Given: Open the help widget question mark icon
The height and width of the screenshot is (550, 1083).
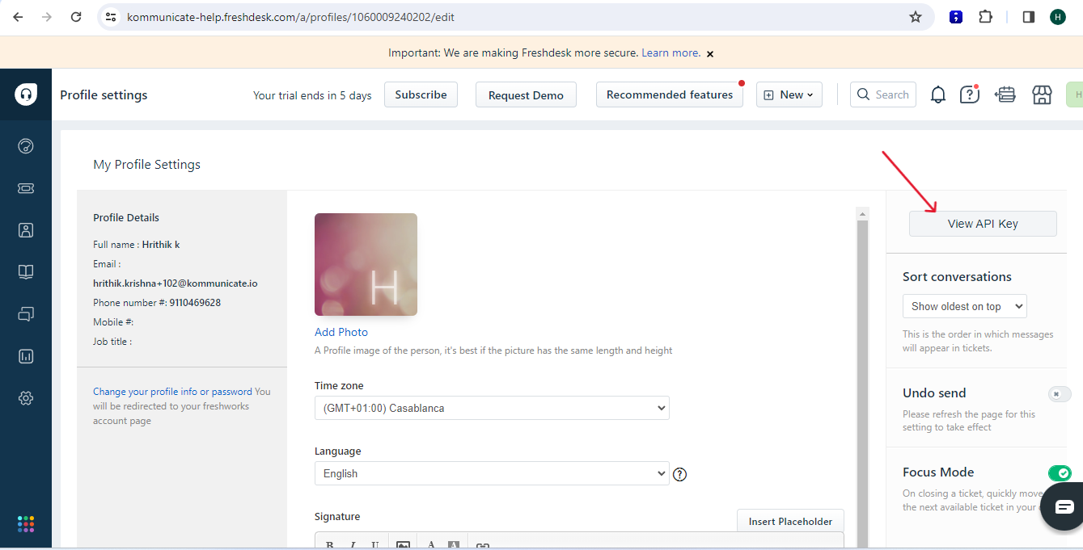Looking at the screenshot, I should 969,94.
